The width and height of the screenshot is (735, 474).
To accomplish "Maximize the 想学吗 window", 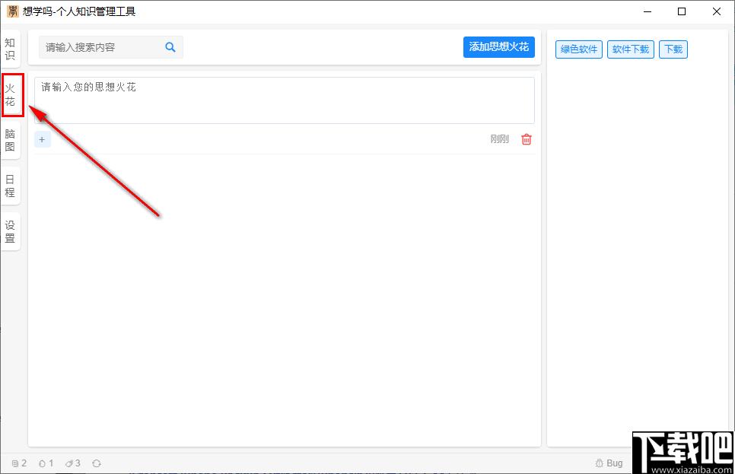I will (x=682, y=11).
